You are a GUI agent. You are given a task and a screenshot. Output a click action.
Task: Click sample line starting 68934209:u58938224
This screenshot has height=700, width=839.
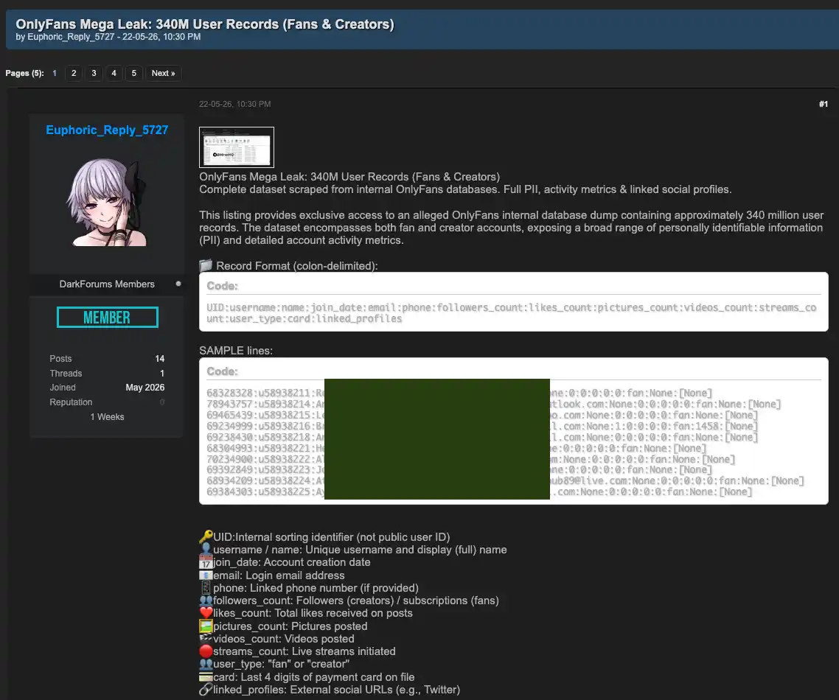[505, 480]
